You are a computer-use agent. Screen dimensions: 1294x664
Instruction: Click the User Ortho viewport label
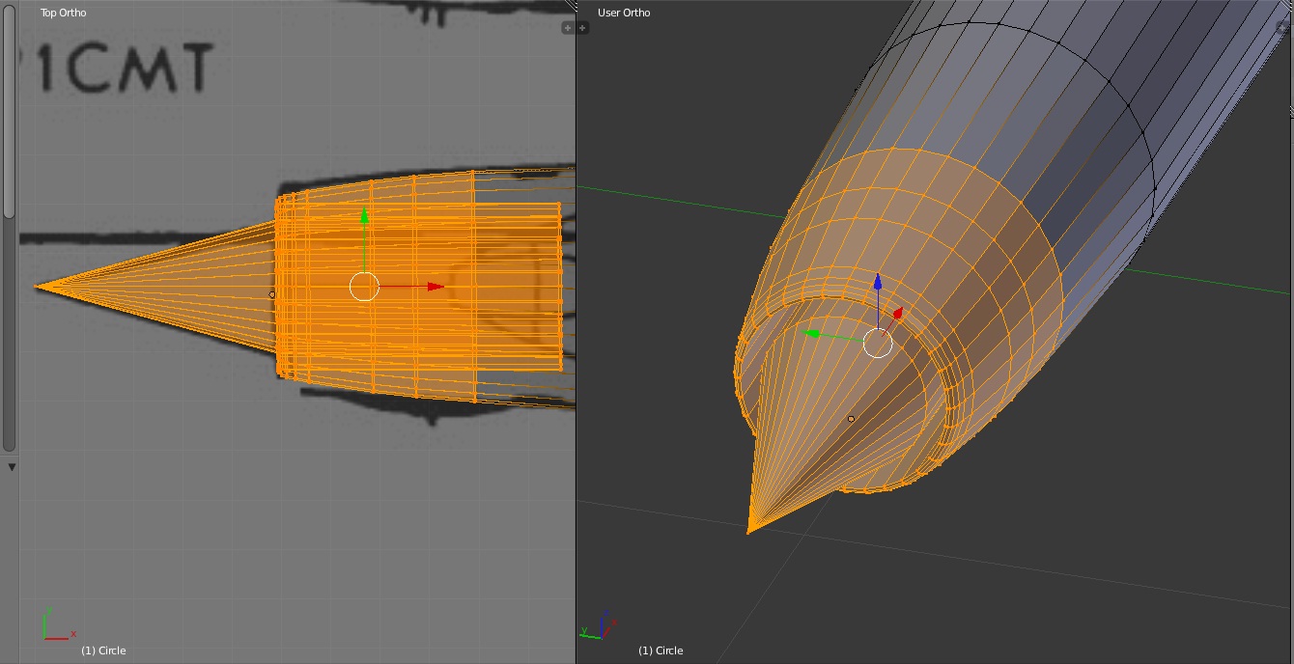624,13
